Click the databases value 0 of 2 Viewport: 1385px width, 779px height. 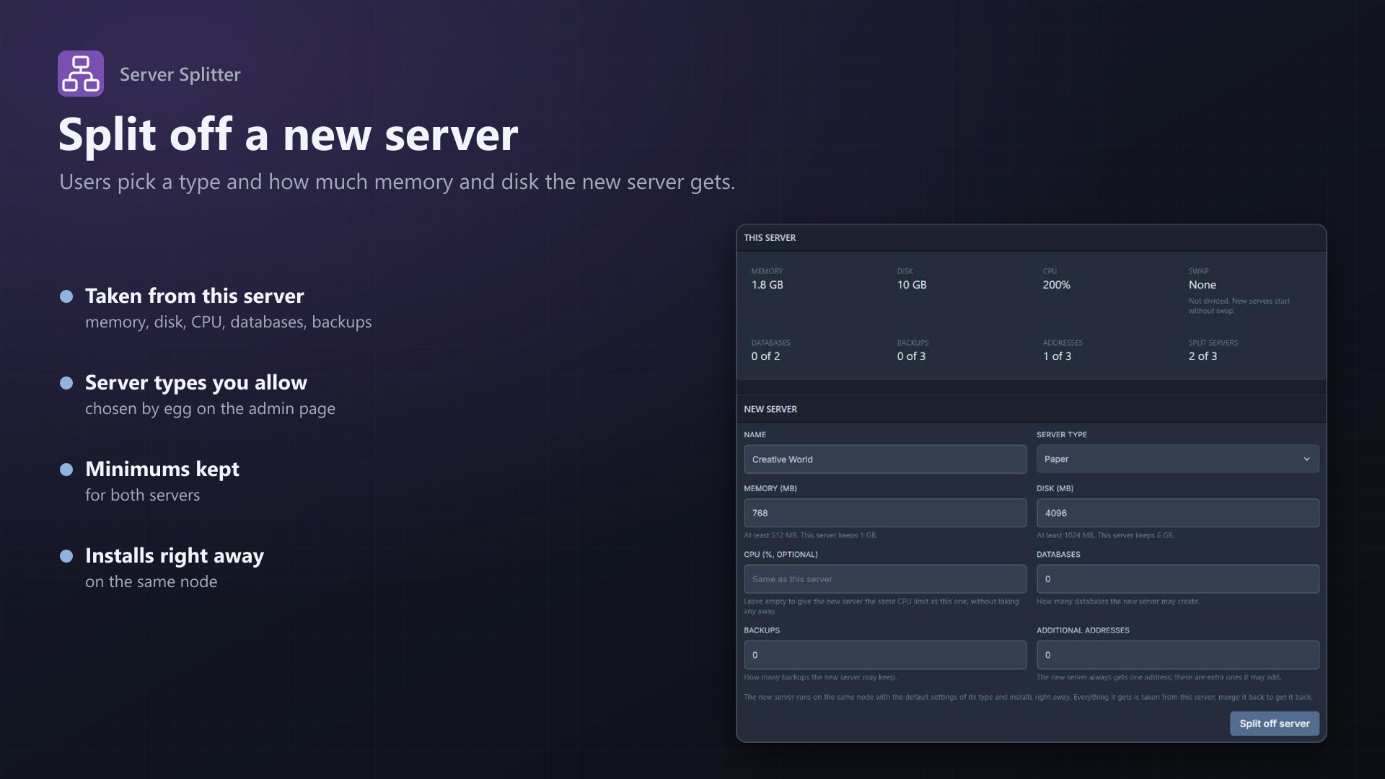point(765,356)
